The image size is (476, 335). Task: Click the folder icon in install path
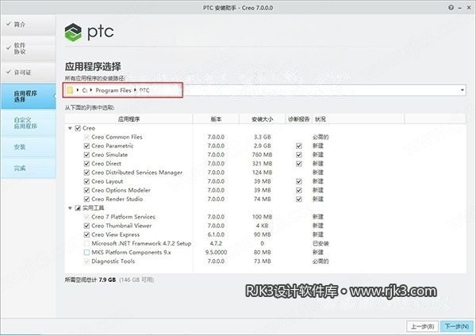pyautogui.click(x=70, y=90)
